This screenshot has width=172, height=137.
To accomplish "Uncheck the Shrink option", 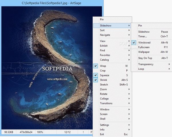I will coord(103,80).
